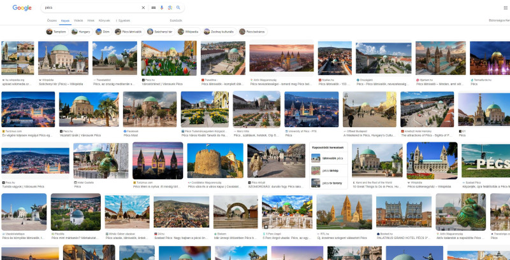Open the Csodálatos Magyarország round bastion image
Screen dimensions: 510x260
pyautogui.click(x=215, y=161)
